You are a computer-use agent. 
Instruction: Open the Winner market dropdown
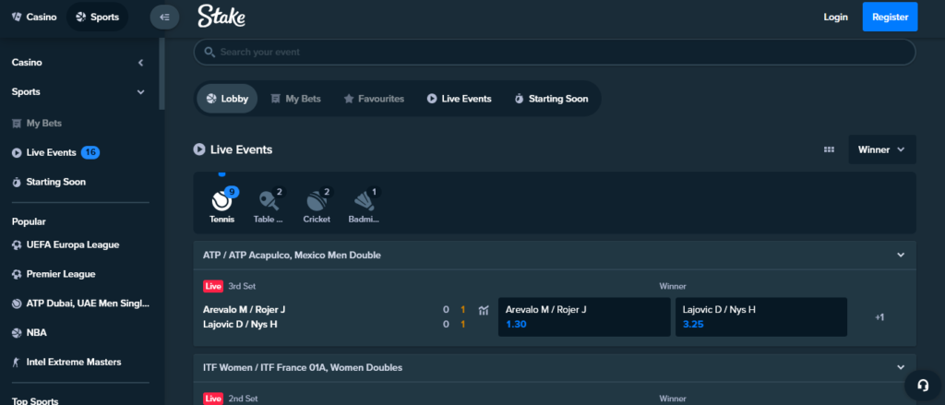click(882, 149)
